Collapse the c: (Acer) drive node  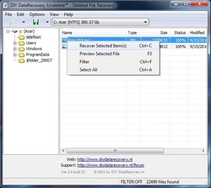[x=8, y=31]
